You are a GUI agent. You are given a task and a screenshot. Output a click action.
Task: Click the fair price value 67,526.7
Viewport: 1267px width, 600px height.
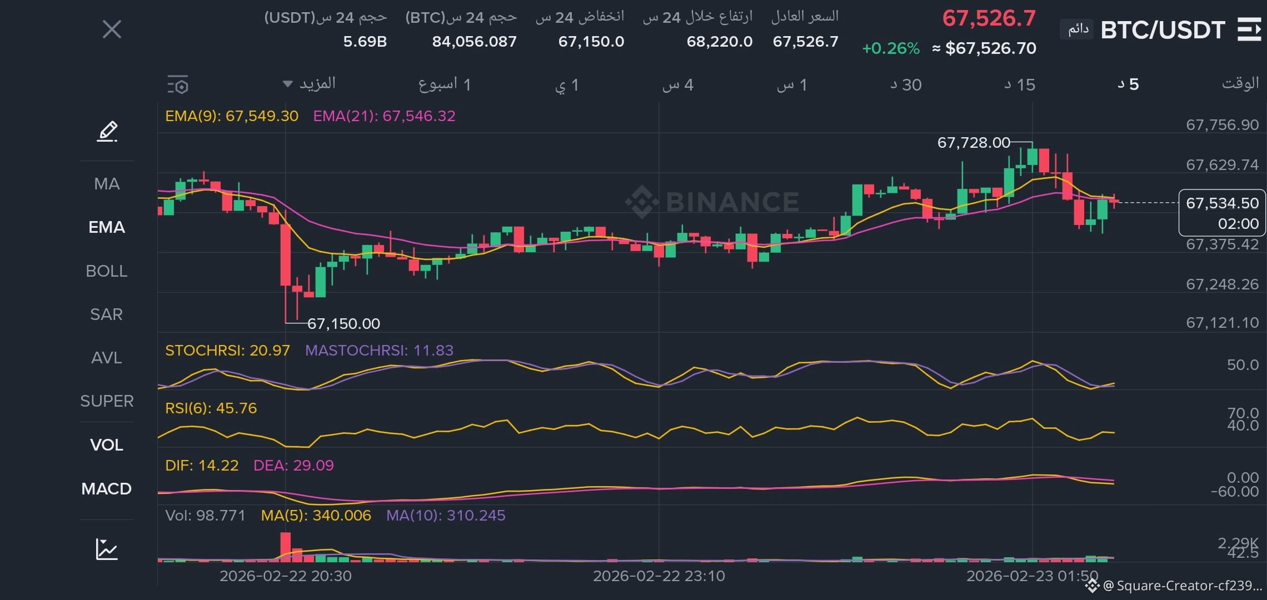806,42
